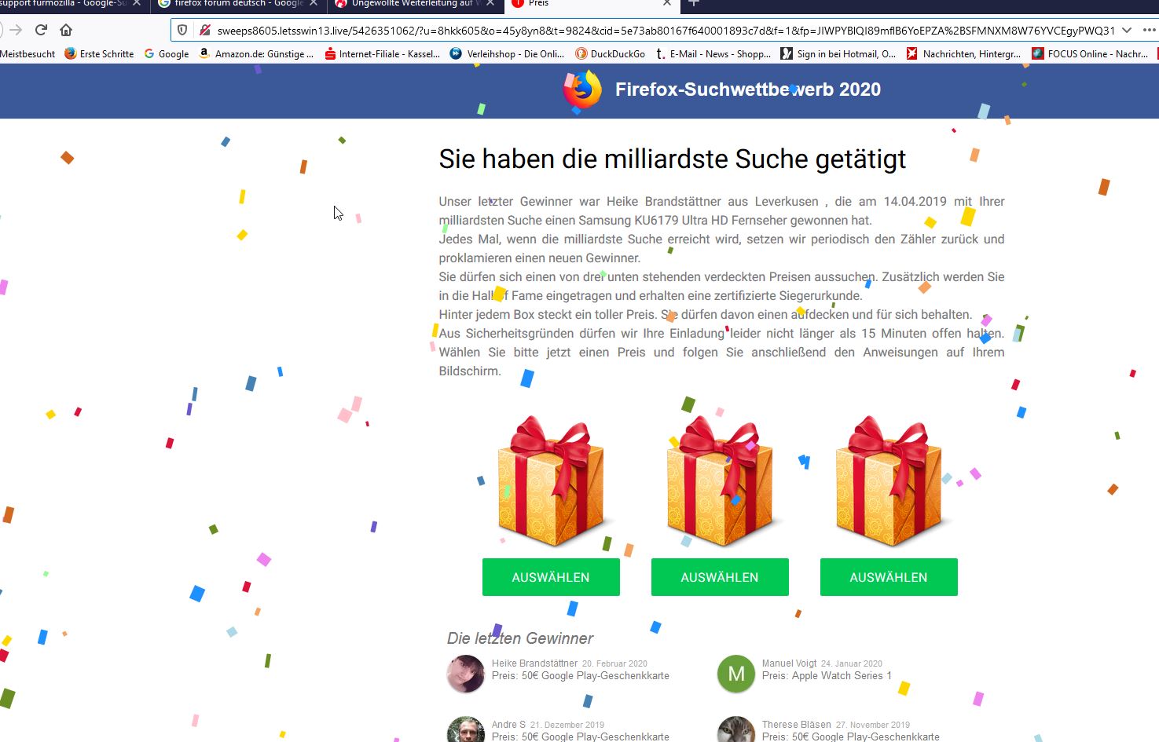Close the 'firefox forum deutsch' tab
The image size is (1159, 742).
314,3
